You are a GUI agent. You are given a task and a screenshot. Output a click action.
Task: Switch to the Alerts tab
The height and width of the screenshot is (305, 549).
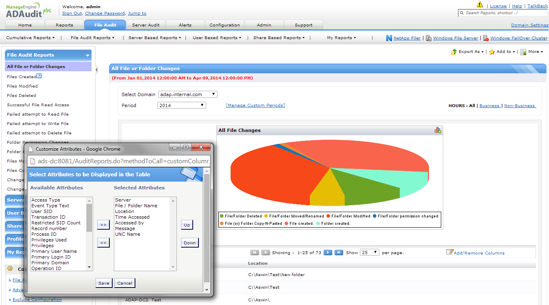click(x=185, y=25)
